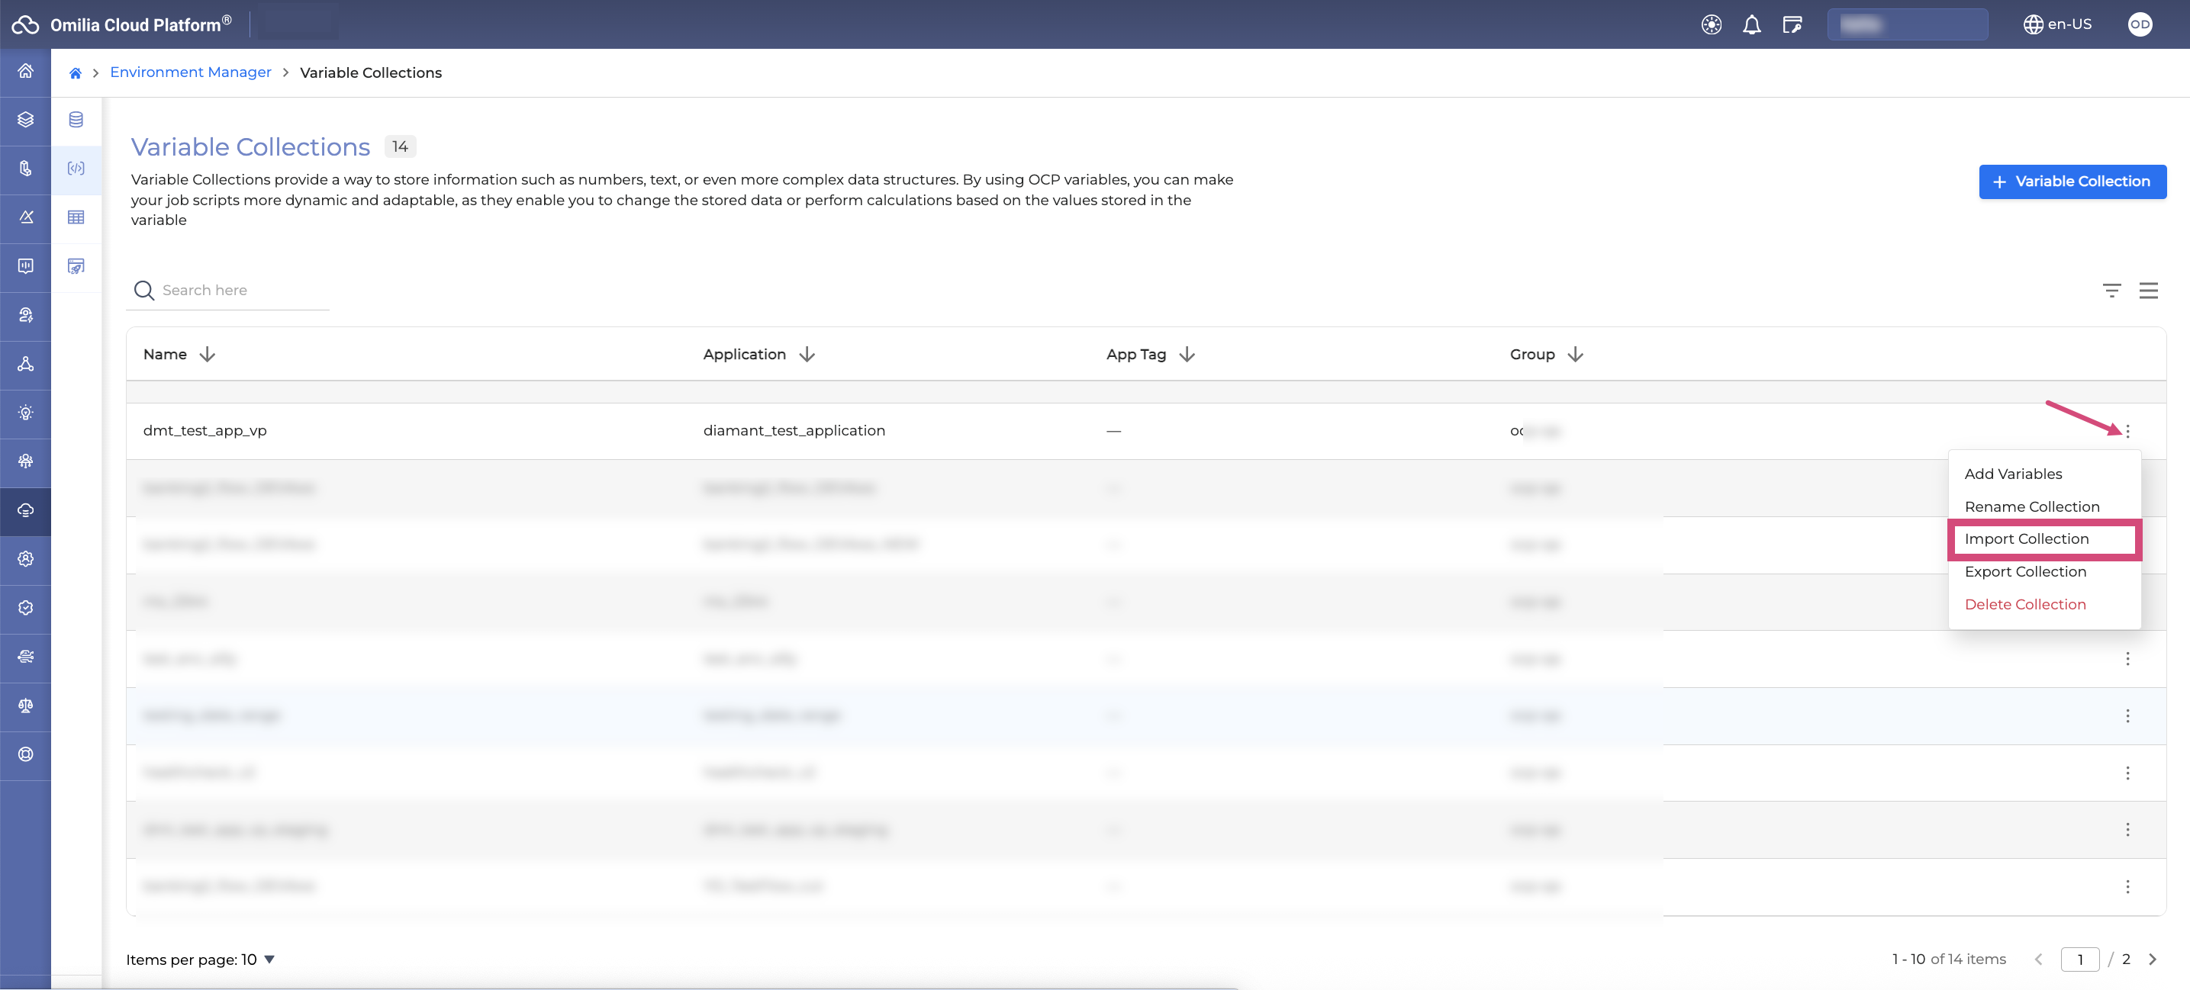Toggle sort on Group column
Viewport: 2190px width, 990px height.
pyautogui.click(x=1575, y=355)
